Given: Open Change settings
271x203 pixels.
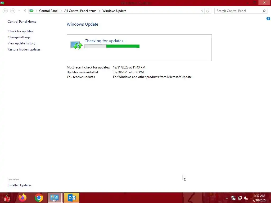Looking at the screenshot, I should pyautogui.click(x=19, y=37).
